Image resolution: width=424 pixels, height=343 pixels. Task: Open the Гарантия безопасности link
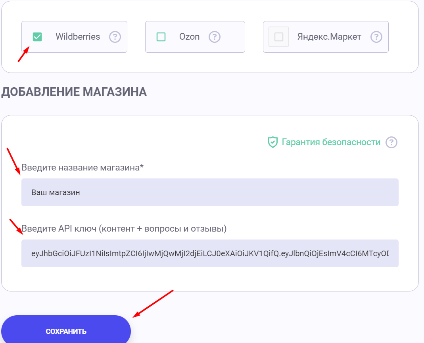coord(331,142)
